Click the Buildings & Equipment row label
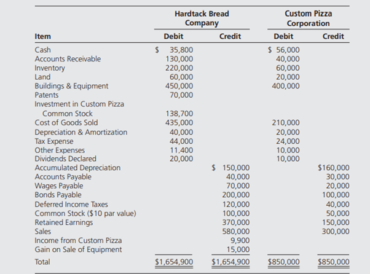 (71, 86)
